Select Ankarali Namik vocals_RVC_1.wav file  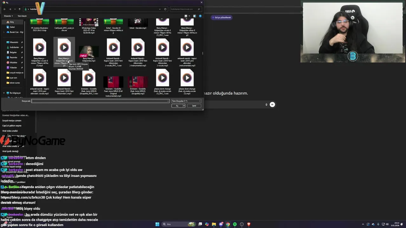(113, 53)
